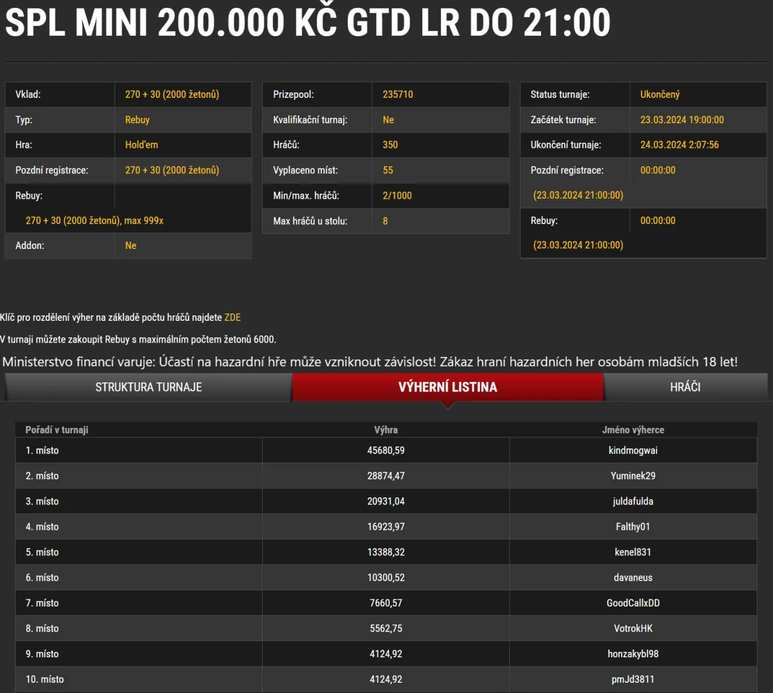Click the Status turnaje label
773x693 pixels.
[x=560, y=94]
